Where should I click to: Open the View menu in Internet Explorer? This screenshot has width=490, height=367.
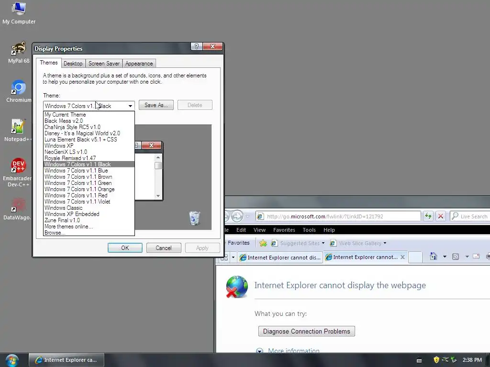click(259, 230)
